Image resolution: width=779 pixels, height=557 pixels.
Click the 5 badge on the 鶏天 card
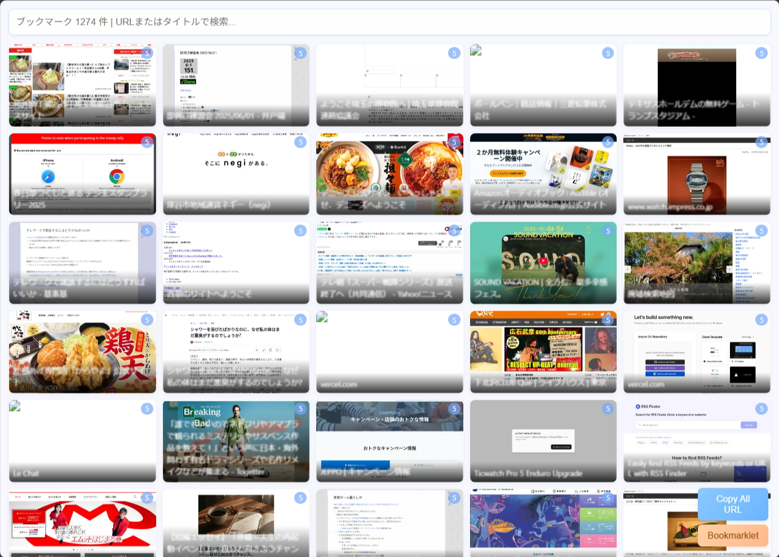point(147,320)
